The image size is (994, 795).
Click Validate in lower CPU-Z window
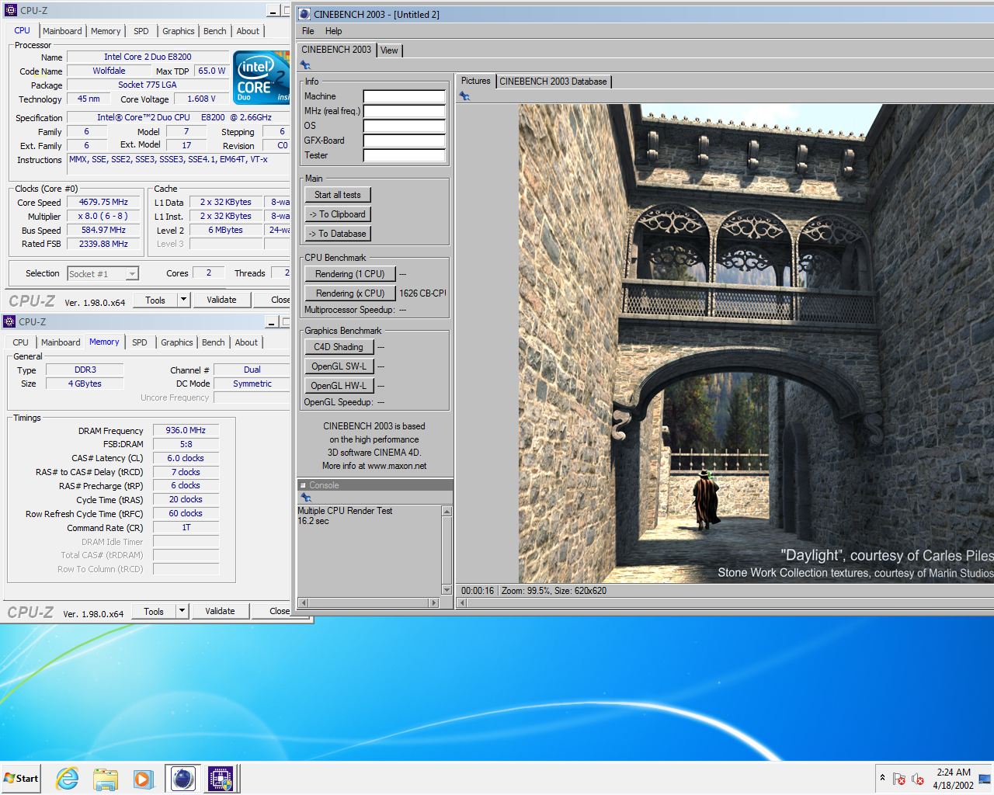220,611
